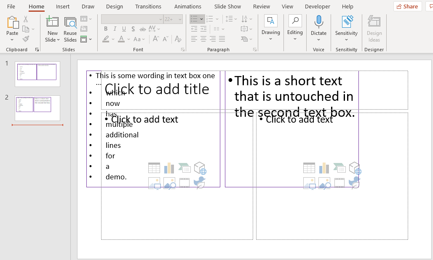Open the File menu

[x=11, y=6]
